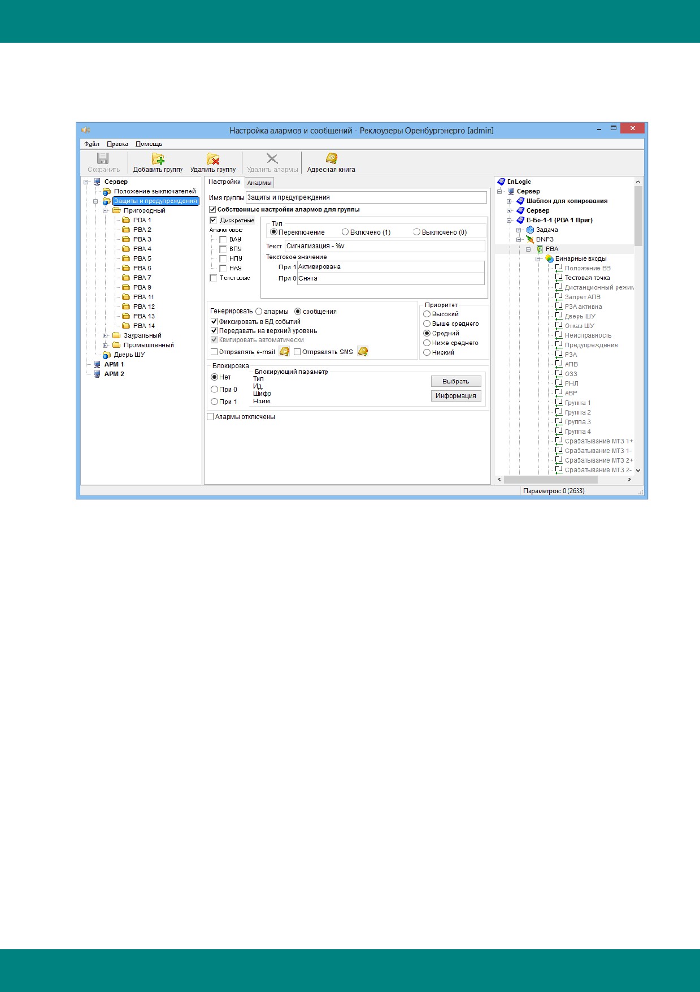Select Срабатывание МТЗ 1+ tree item

(599, 441)
